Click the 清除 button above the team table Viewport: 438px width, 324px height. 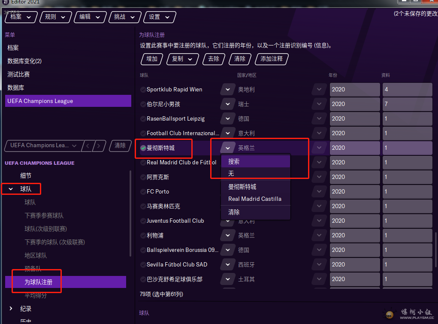240,59
